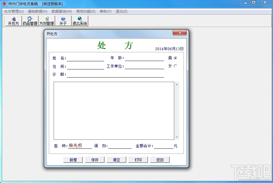Open the 处方管理(U) menu
The width and height of the screenshot is (273, 183).
[14, 11]
